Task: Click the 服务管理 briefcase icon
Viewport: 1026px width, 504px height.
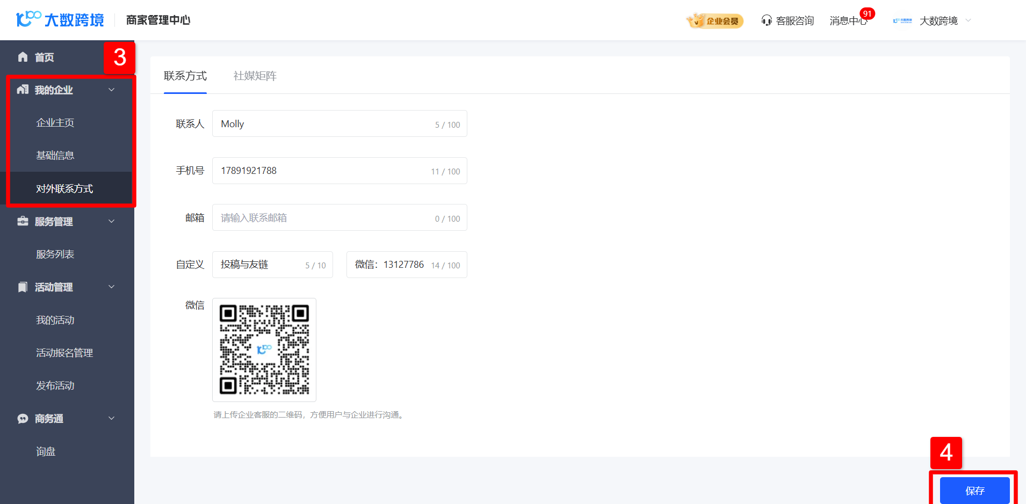Action: (23, 221)
